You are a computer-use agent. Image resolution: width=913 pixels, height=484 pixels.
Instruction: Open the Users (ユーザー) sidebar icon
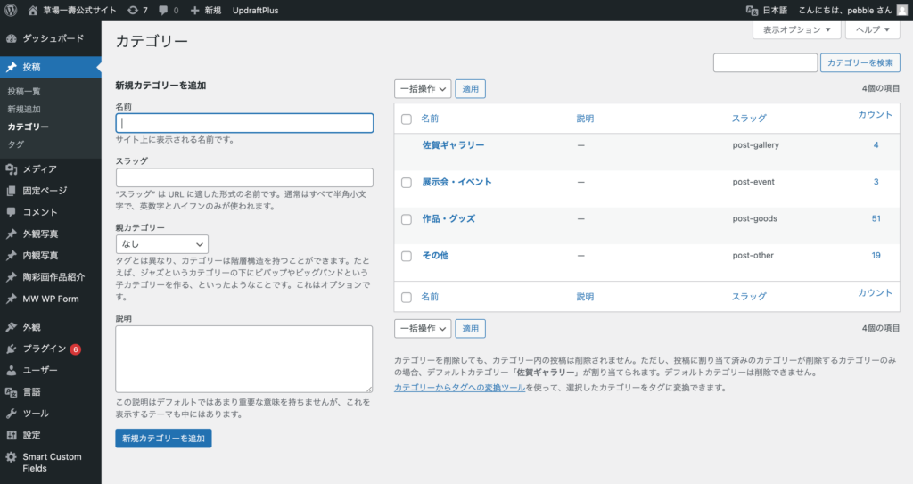(11, 370)
